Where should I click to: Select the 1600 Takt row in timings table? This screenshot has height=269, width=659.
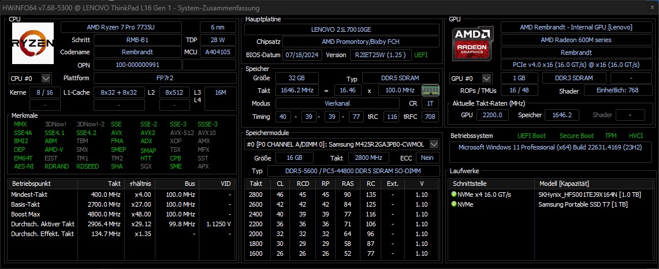342,254
